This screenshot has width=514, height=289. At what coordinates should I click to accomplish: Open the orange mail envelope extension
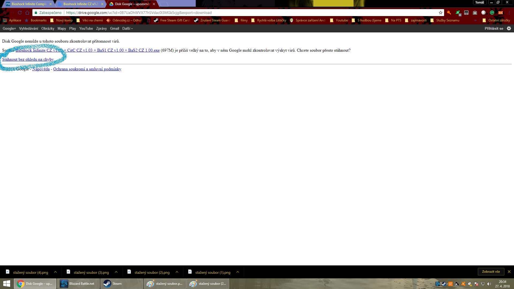(501, 13)
